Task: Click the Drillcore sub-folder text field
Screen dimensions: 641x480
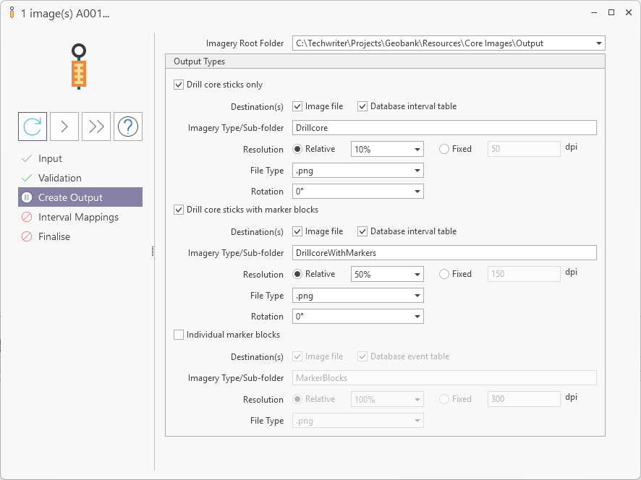Action: point(444,128)
